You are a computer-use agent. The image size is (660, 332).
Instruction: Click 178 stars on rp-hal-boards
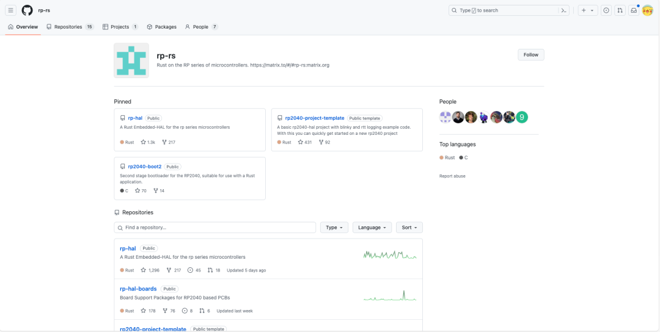tap(148, 311)
